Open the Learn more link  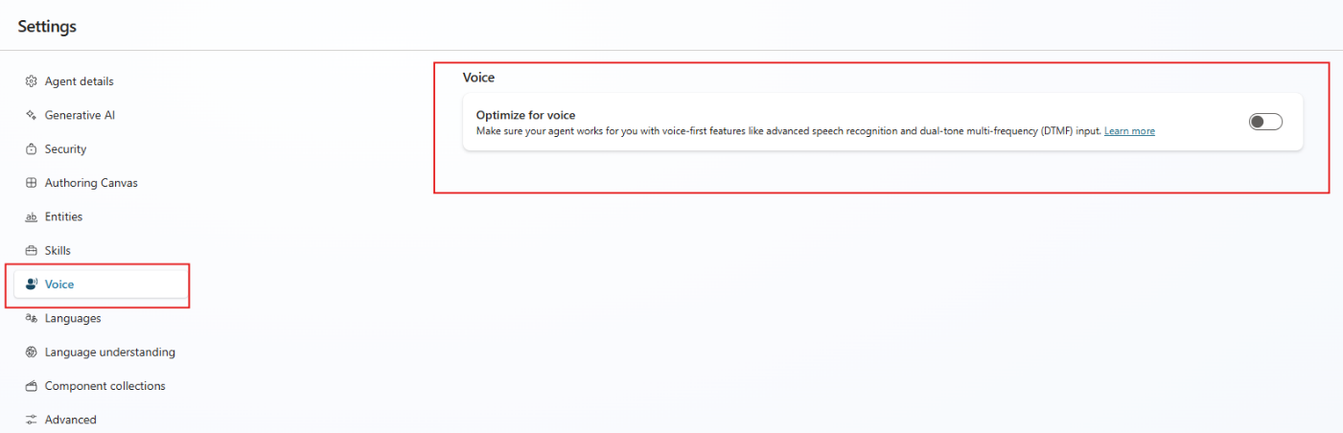click(x=1129, y=131)
